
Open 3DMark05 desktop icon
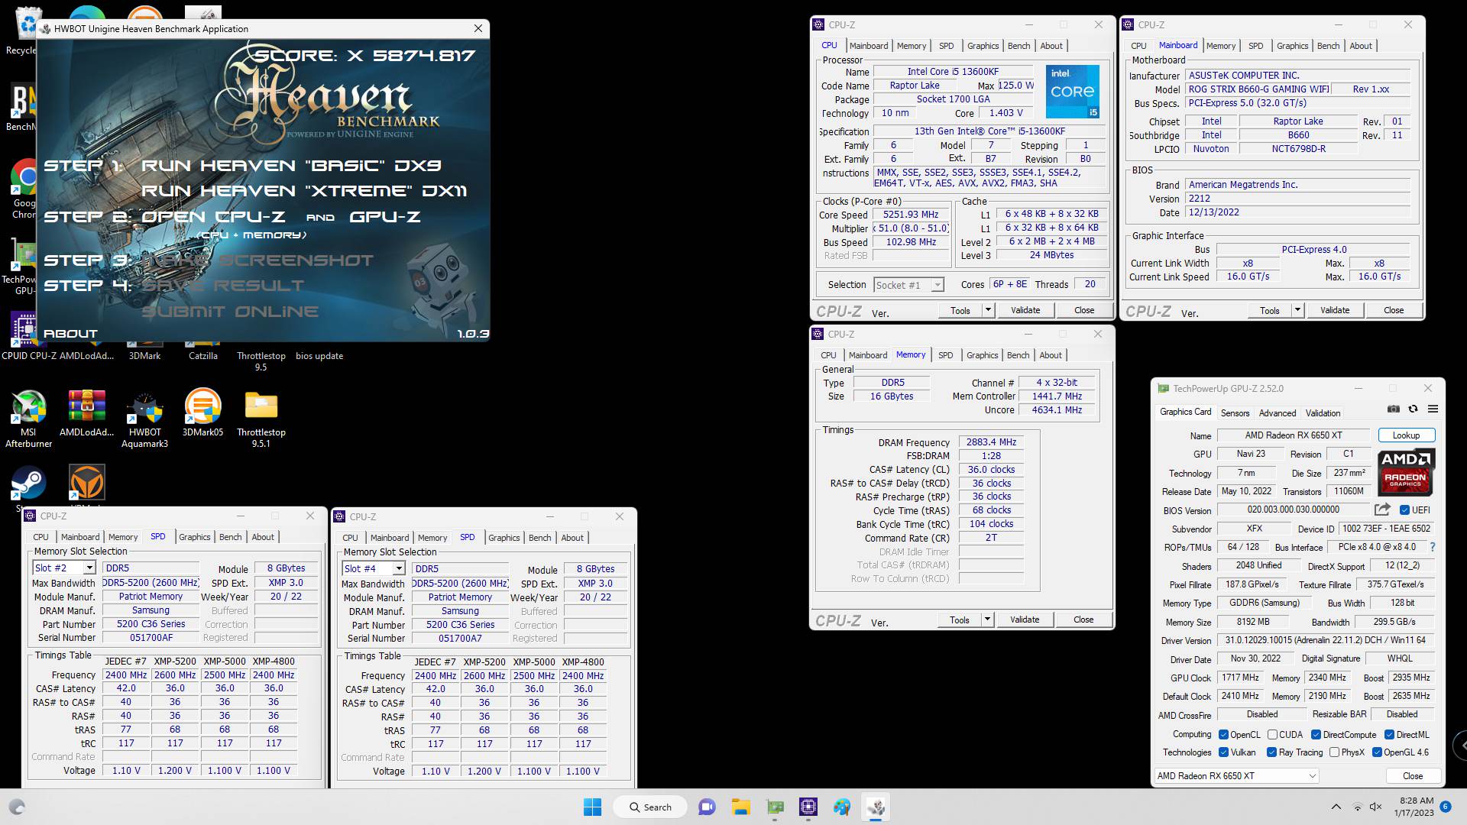click(x=202, y=413)
